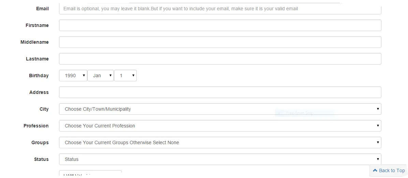
Task: Click the City field label
Action: (x=44, y=109)
